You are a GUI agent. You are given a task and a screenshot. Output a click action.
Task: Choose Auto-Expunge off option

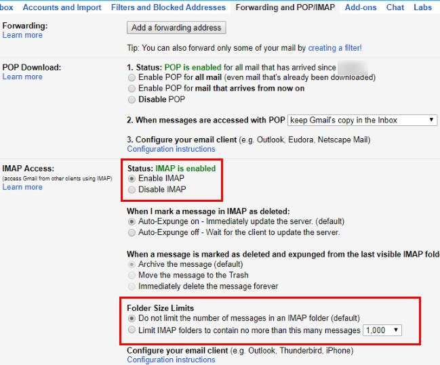click(132, 233)
